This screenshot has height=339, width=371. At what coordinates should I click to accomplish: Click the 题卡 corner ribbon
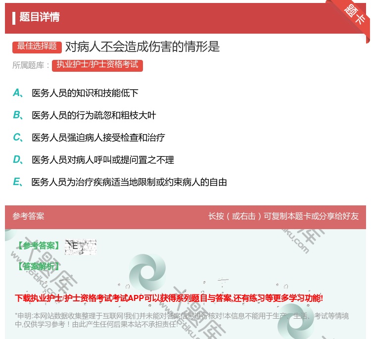[355, 14]
